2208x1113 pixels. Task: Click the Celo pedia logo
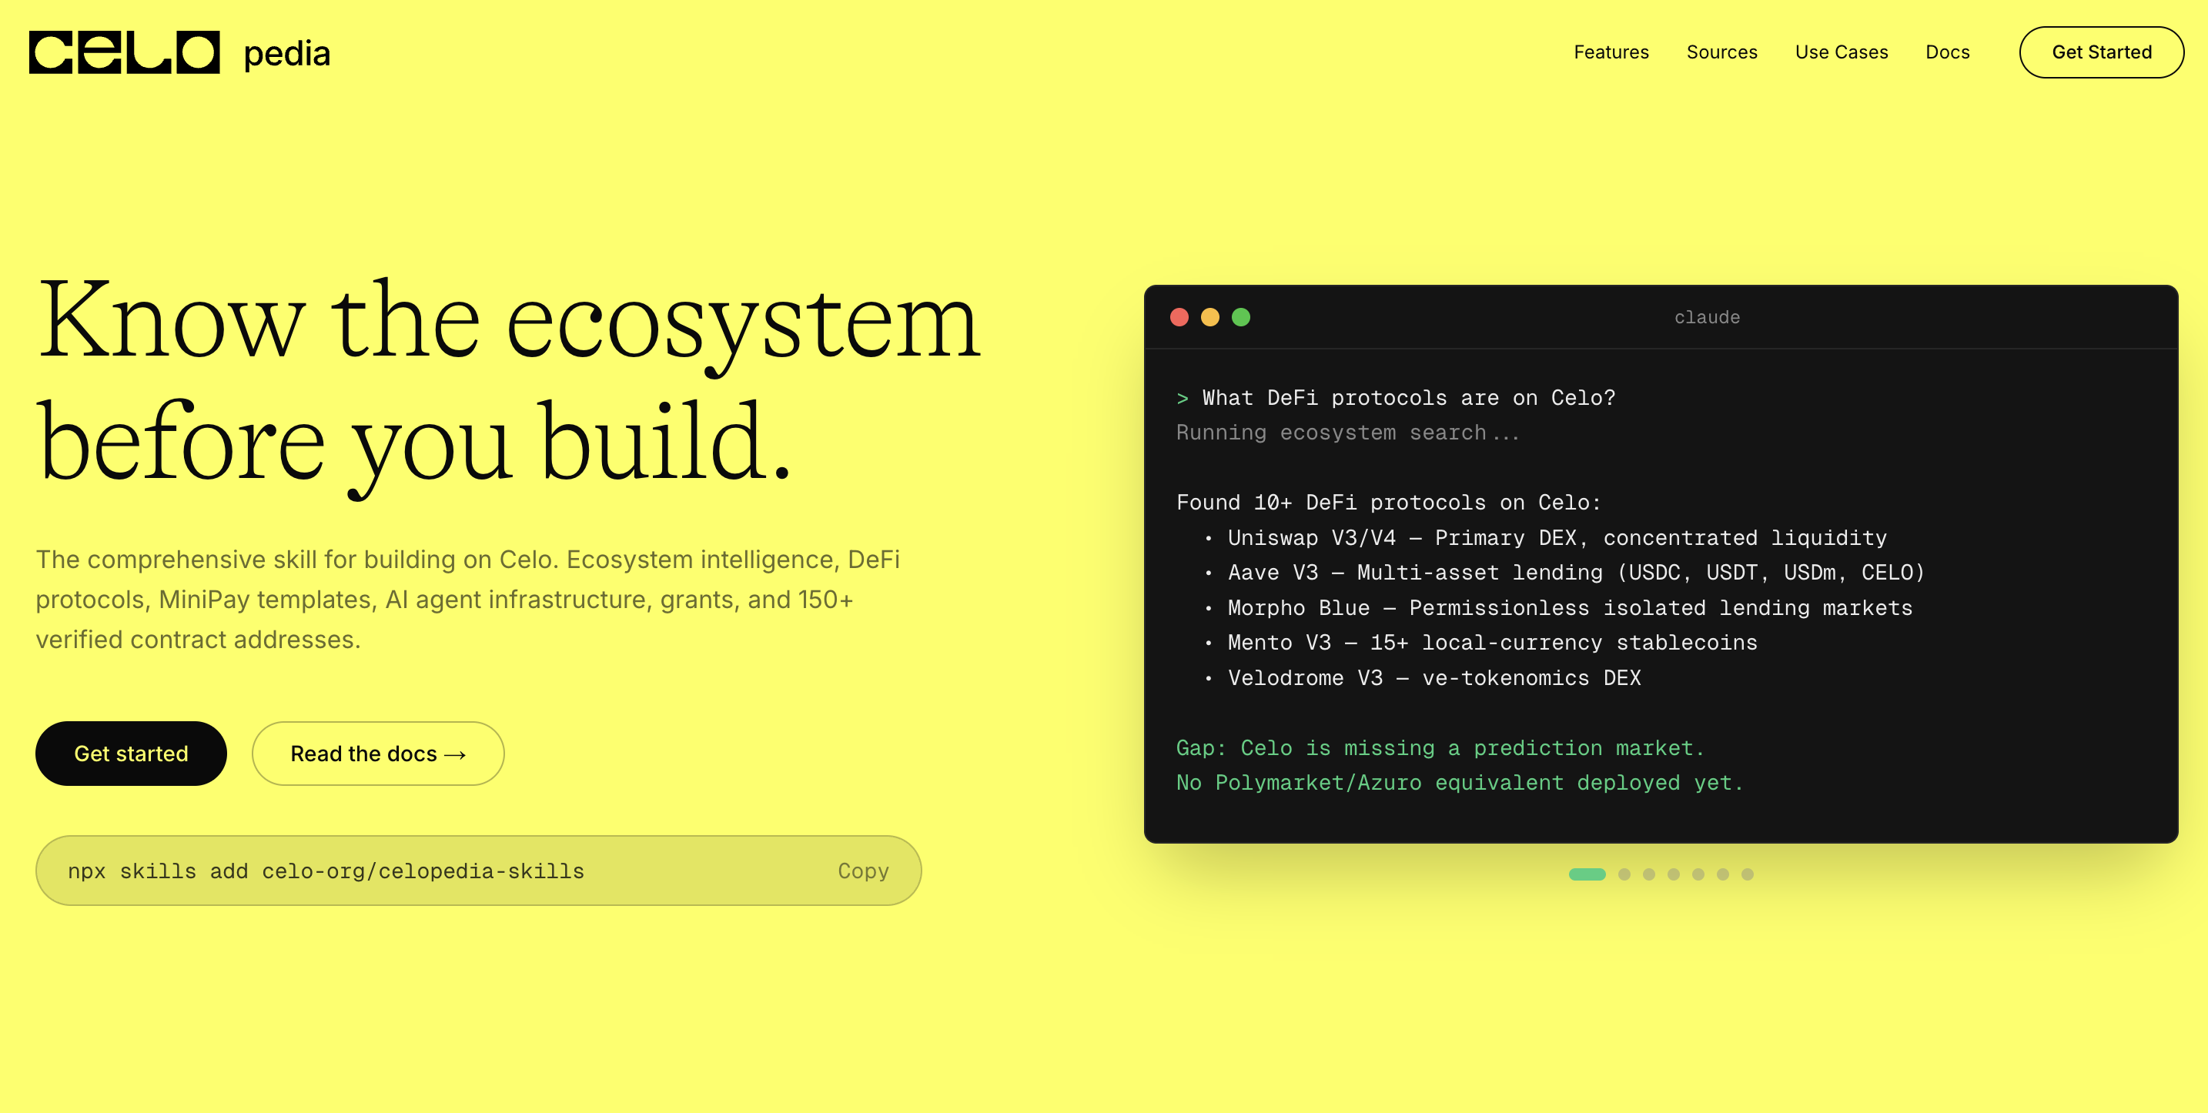179,52
